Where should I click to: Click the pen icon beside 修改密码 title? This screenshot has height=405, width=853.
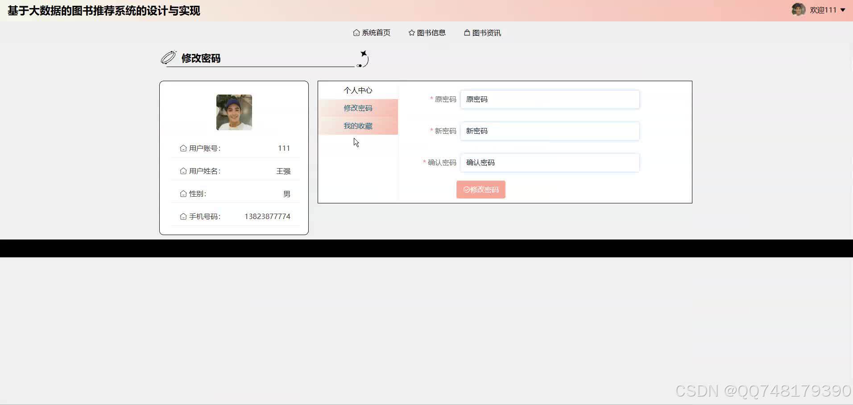click(168, 57)
